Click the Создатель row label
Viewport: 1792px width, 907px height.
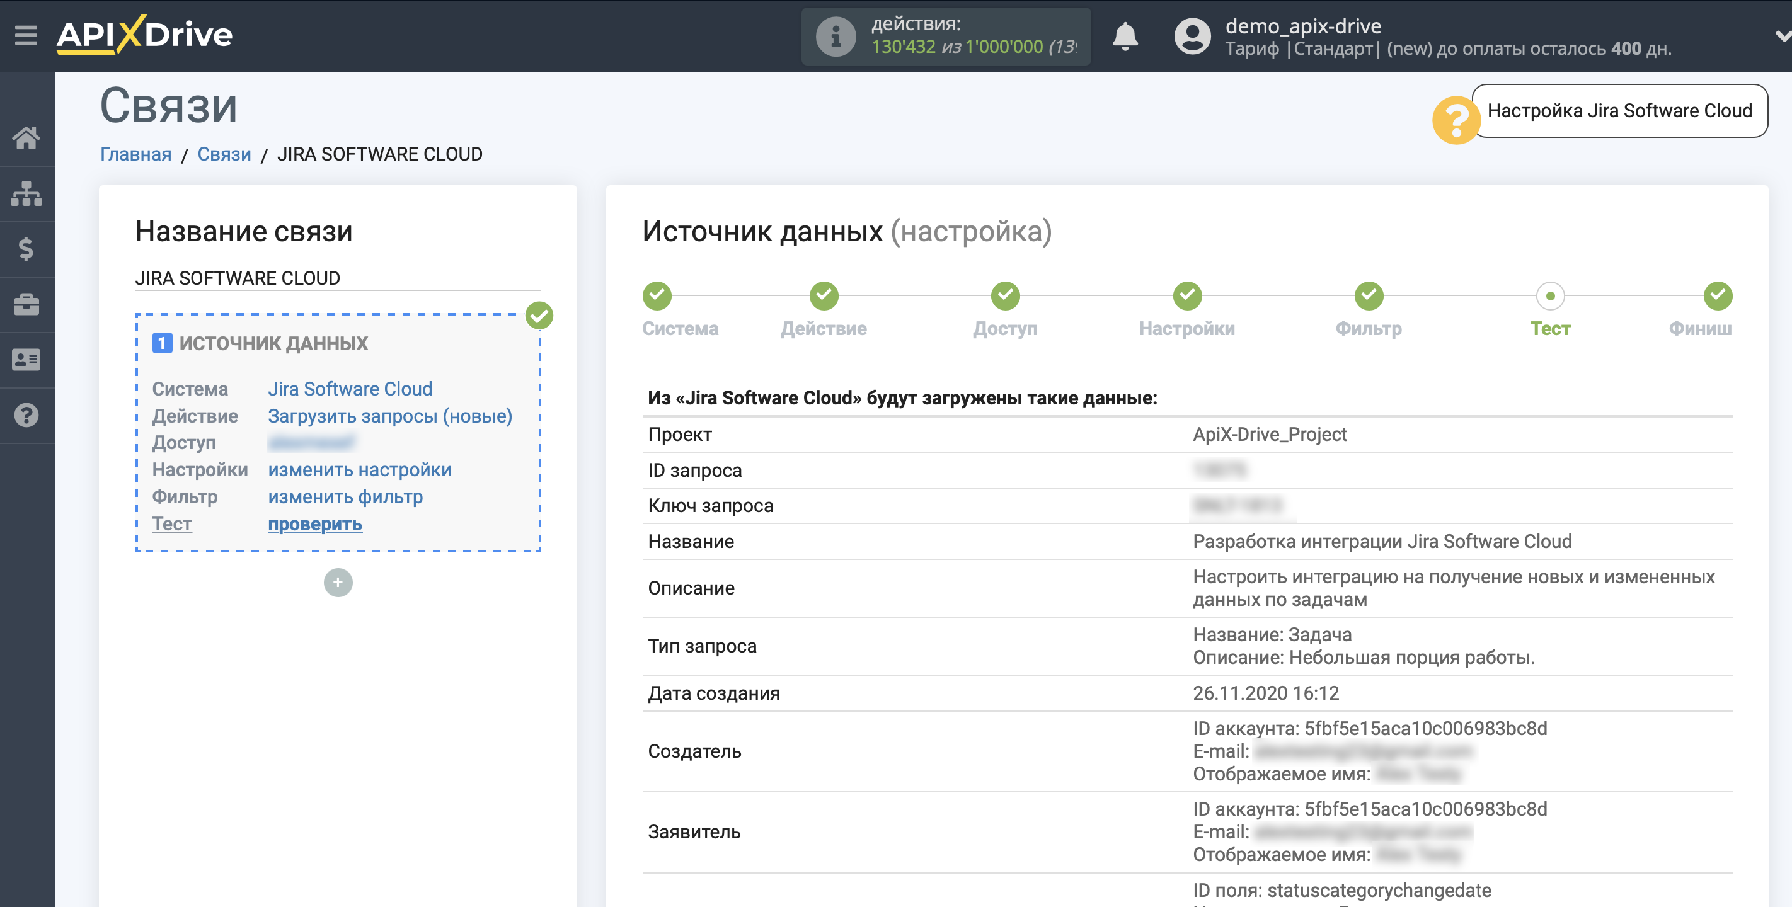(694, 751)
